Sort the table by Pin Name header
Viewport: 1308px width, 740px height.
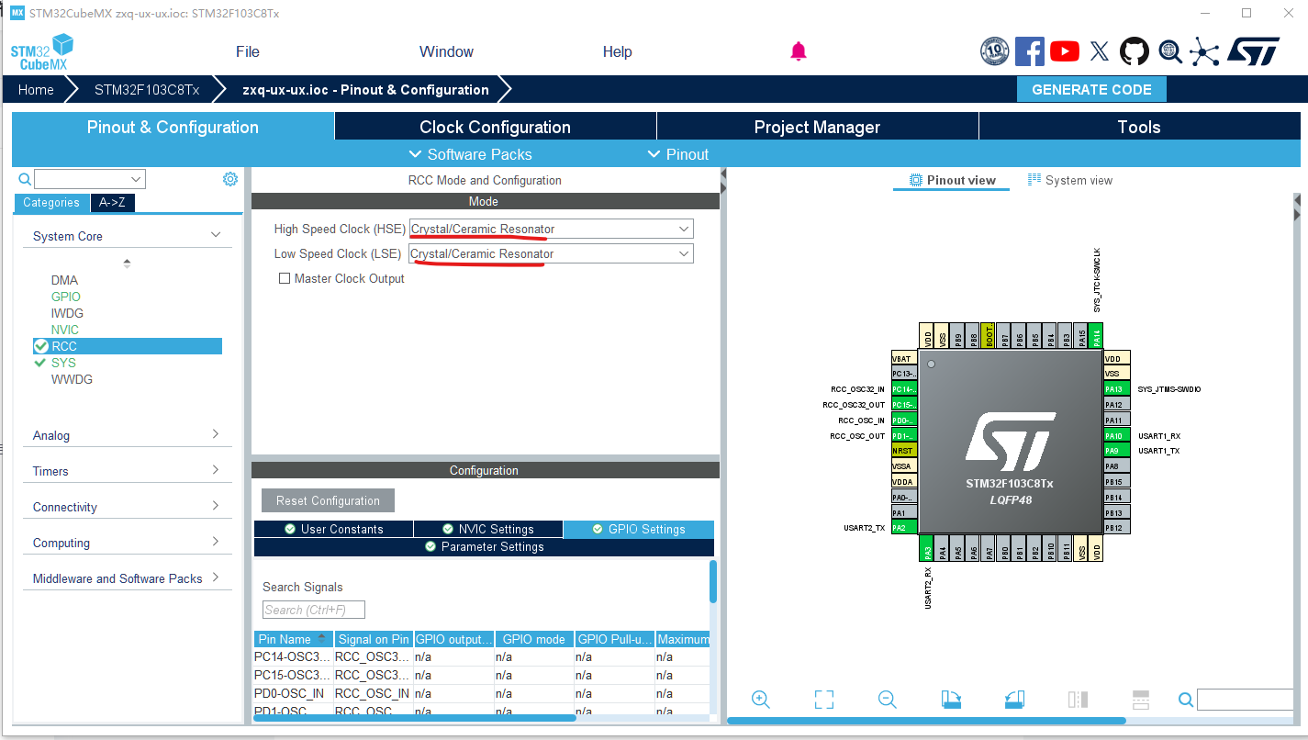293,639
